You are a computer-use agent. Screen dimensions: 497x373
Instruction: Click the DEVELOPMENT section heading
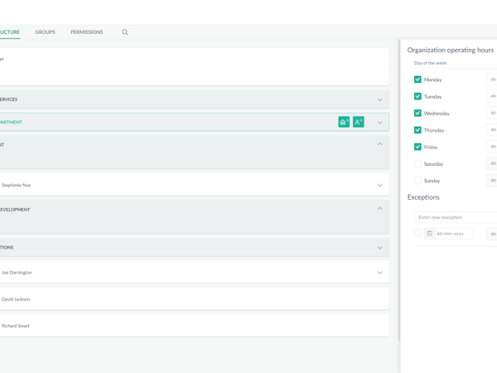click(15, 210)
